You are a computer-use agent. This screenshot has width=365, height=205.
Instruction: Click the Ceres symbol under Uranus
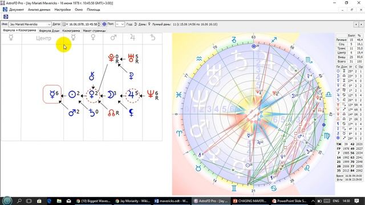(x=131, y=76)
